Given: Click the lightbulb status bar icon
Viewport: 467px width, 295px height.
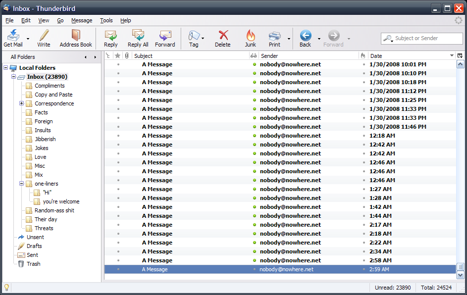Looking at the screenshot, I should click(x=6, y=288).
